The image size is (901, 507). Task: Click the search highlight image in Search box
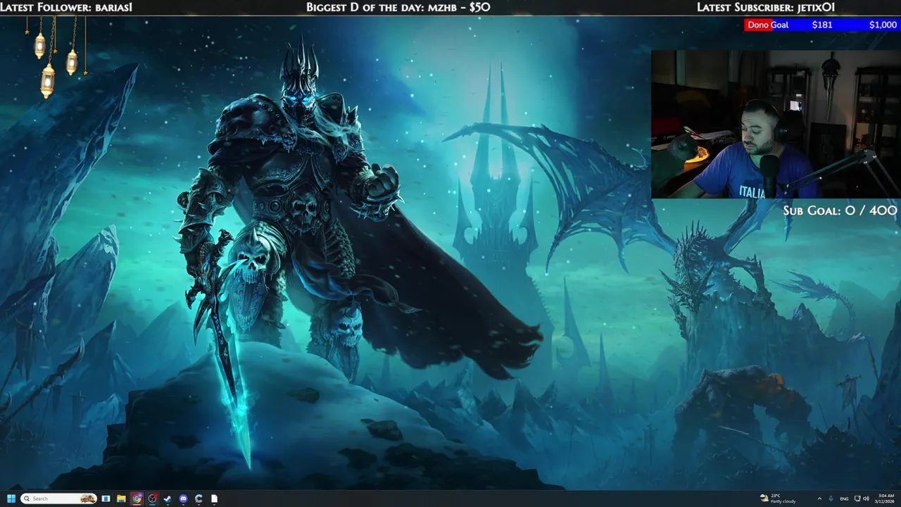coord(87,499)
